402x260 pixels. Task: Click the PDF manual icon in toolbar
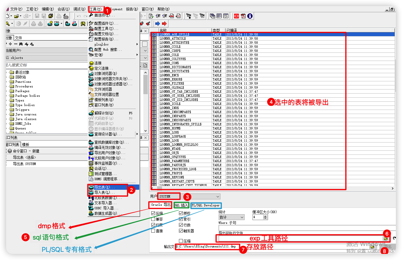point(243,16)
